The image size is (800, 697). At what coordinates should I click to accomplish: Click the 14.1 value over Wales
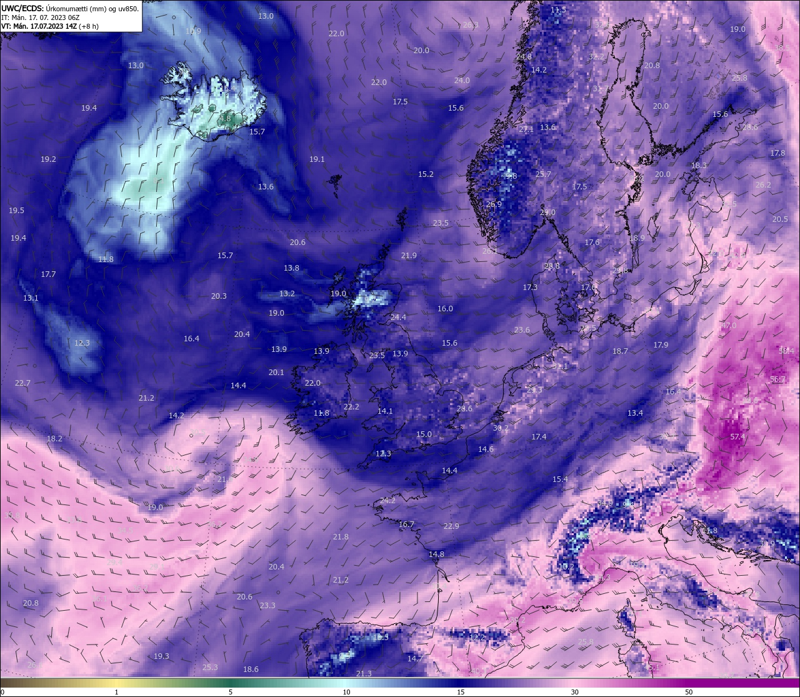click(x=385, y=411)
